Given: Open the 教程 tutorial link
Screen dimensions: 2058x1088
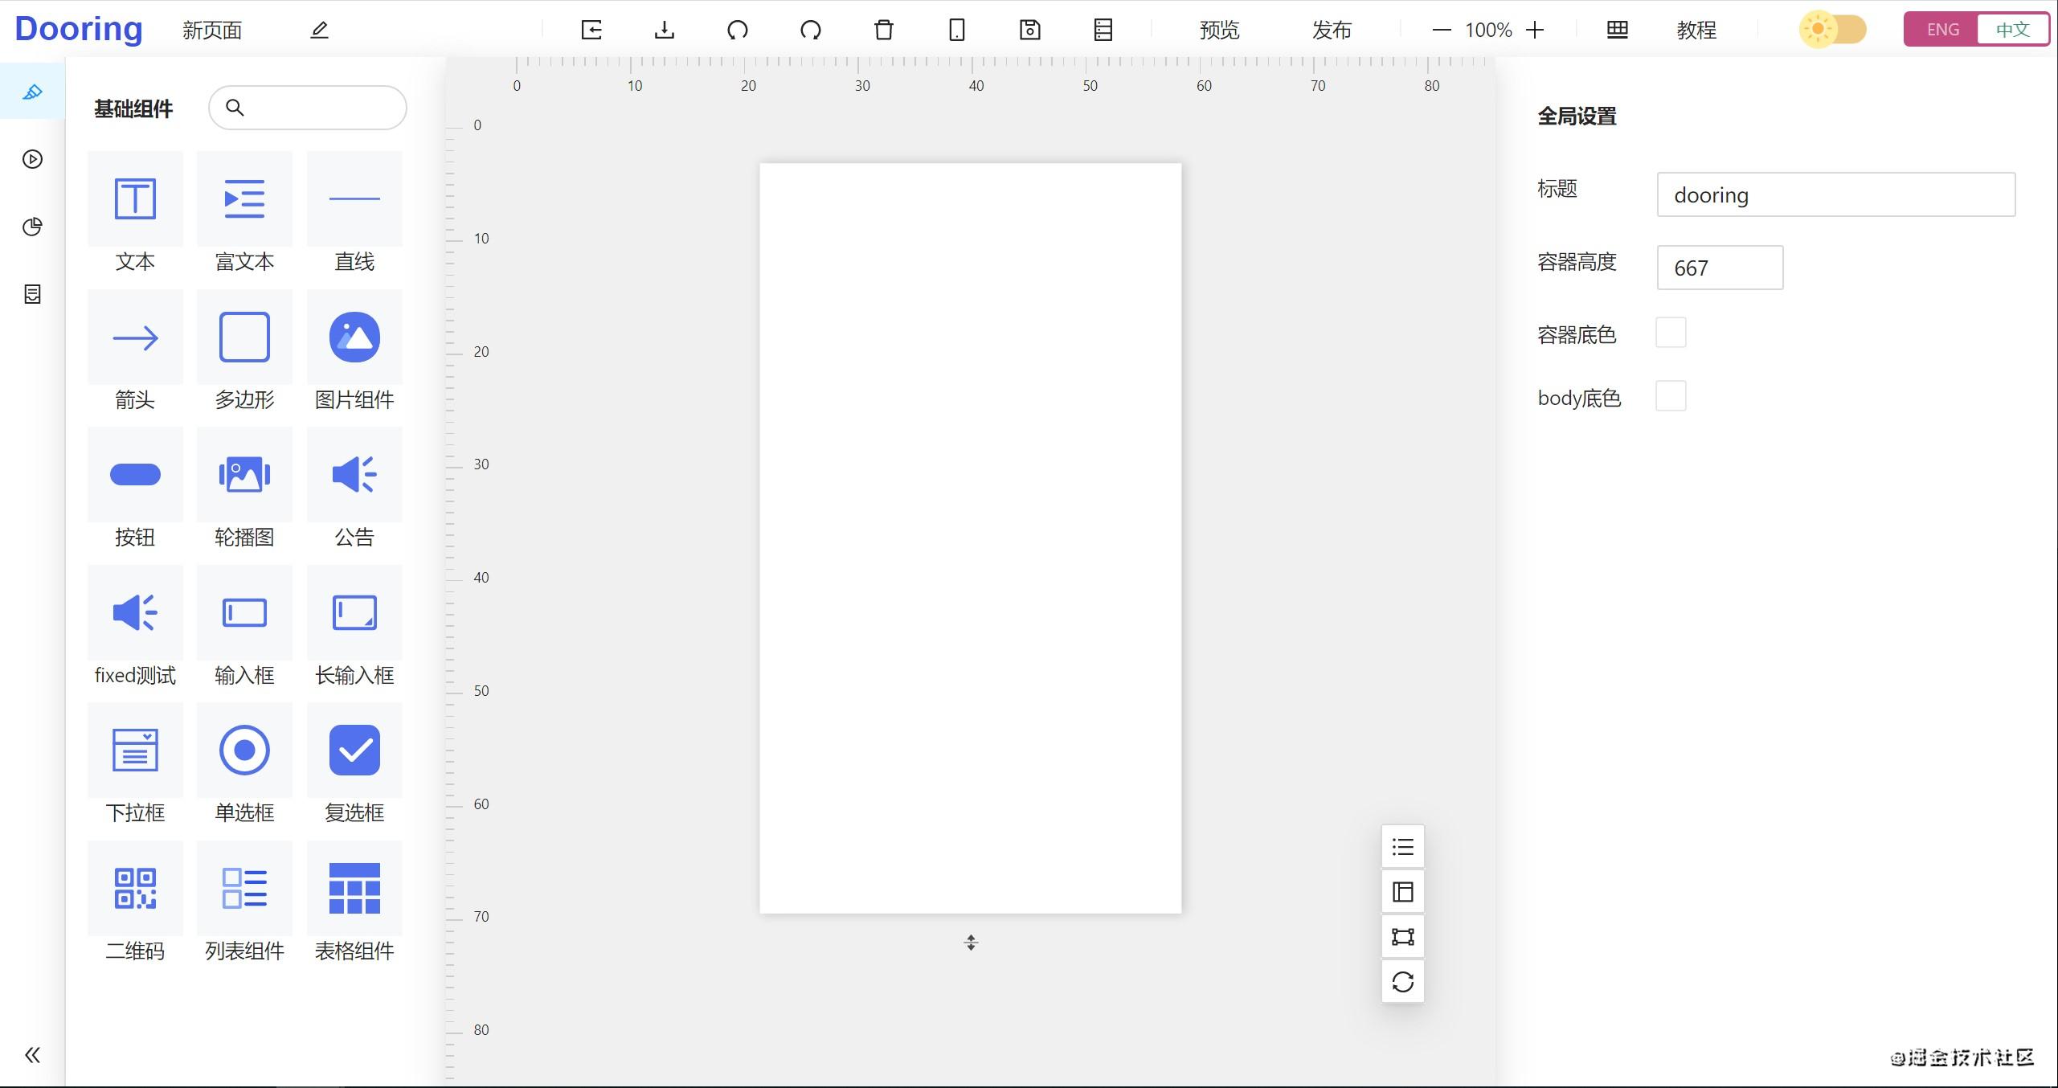Looking at the screenshot, I should tap(1696, 30).
